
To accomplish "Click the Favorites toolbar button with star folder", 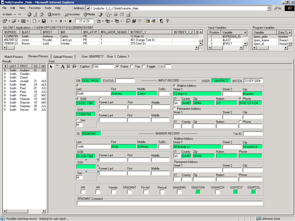I will pyautogui.click(x=72, y=14).
